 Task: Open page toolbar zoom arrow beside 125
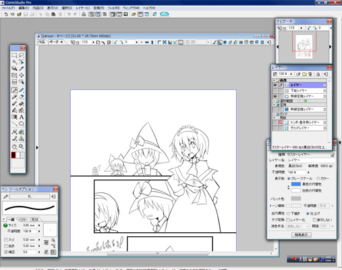93,42
